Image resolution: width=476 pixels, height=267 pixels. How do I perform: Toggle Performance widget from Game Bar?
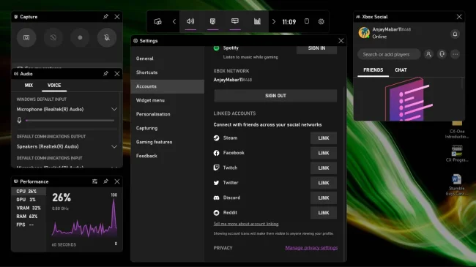pos(235,21)
